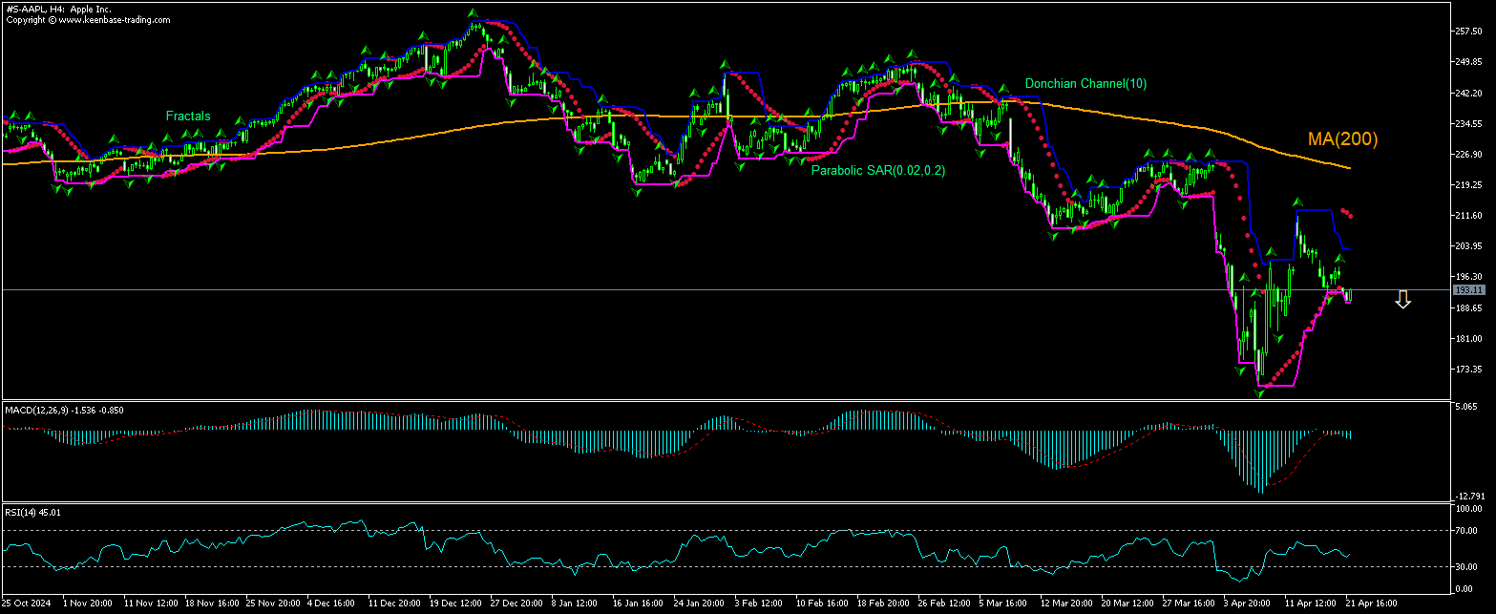Click the 25 Oct 2024 date label
The width and height of the screenshot is (1496, 614).
pos(26,603)
